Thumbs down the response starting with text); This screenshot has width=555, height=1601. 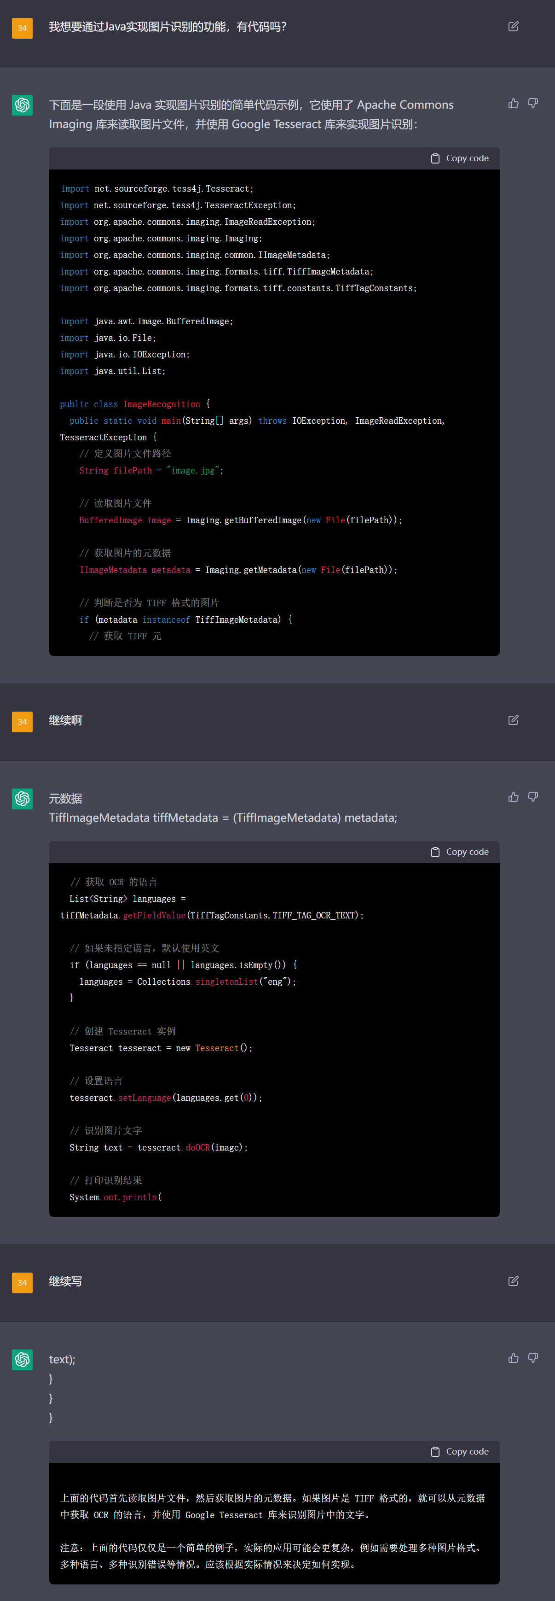(532, 1358)
